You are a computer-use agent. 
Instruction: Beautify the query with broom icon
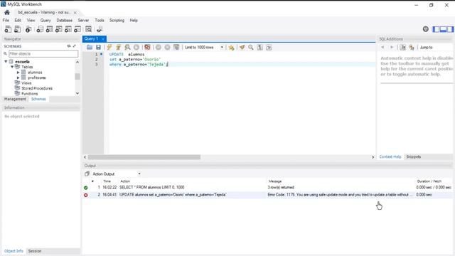[x=242, y=48]
